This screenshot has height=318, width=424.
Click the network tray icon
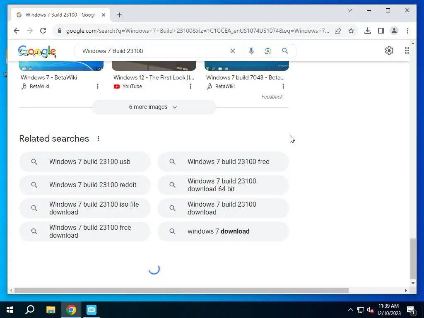361,310
